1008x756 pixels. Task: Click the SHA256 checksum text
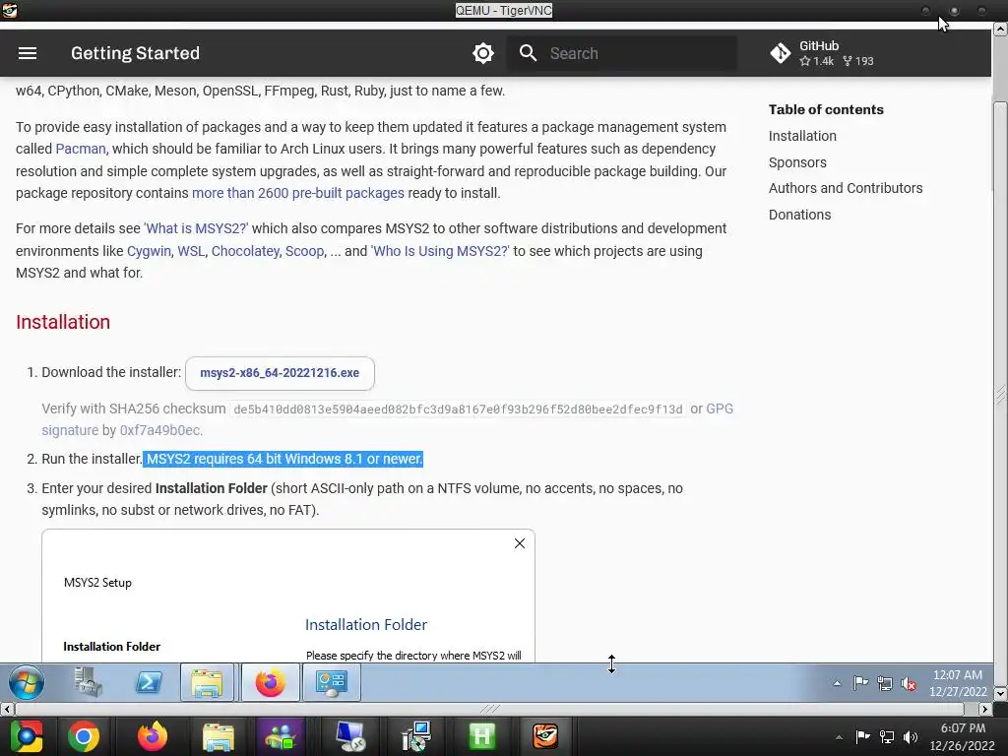click(x=458, y=409)
